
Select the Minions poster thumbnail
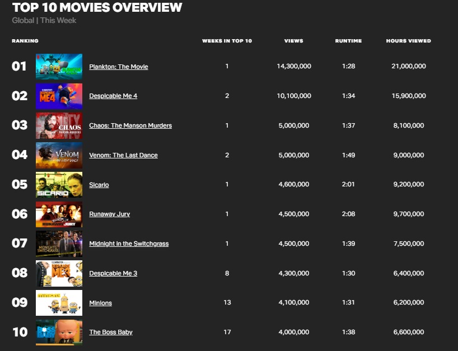(59, 303)
